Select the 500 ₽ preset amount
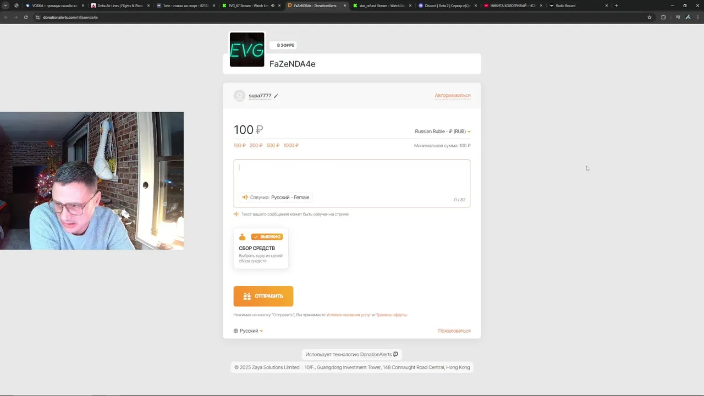 pos(273,146)
